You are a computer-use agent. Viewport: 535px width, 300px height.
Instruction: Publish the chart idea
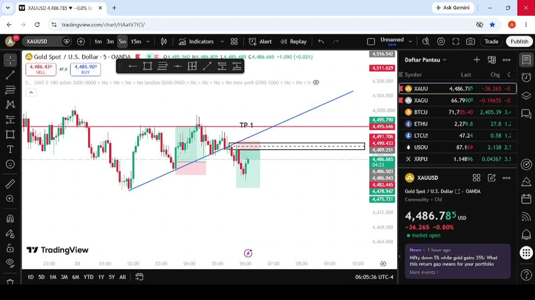click(x=519, y=41)
